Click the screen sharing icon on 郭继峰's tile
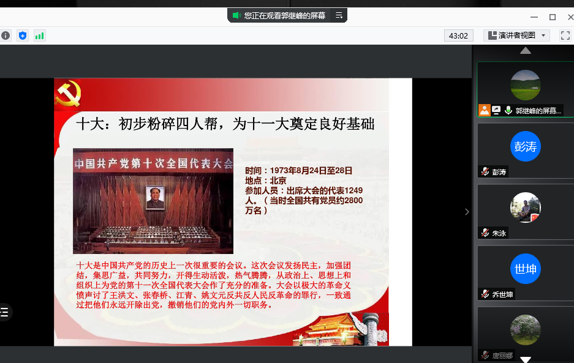574x363 pixels. point(496,110)
